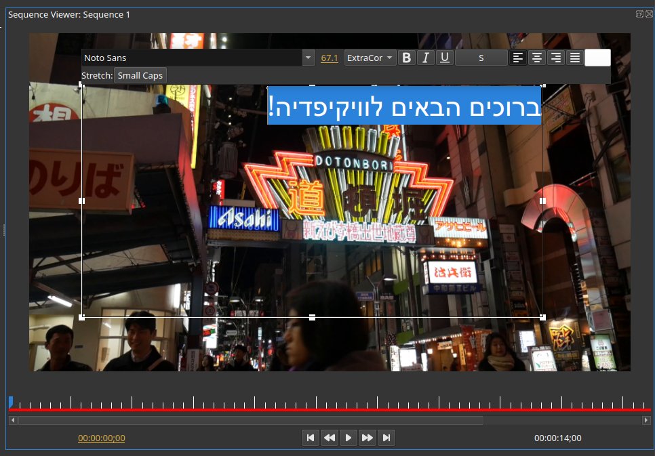Click the text box bottom-center resize handle
Viewport: 655px width, 456px height.
click(x=312, y=318)
